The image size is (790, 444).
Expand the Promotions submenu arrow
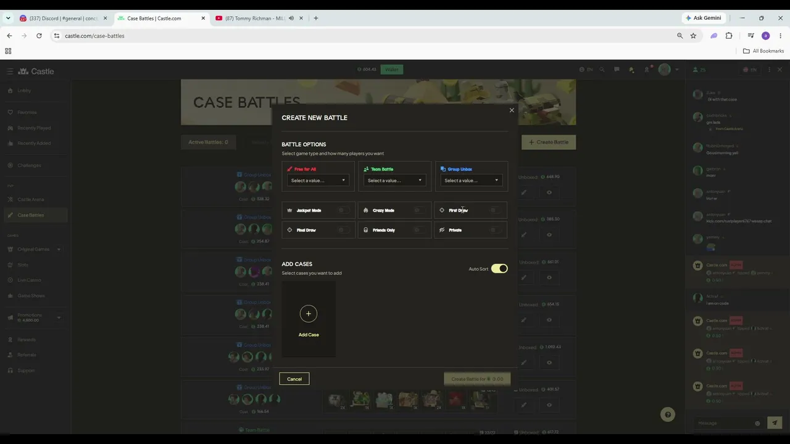point(59,318)
